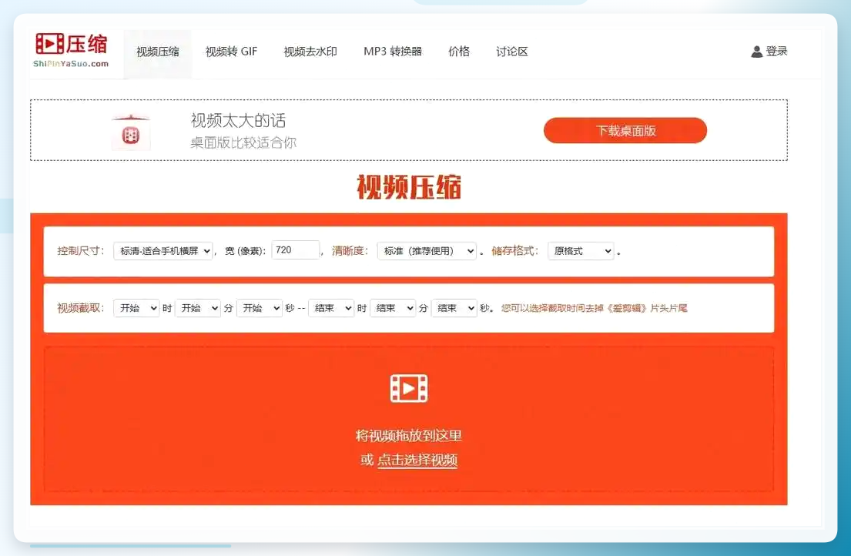Click the 视频太大的话 banner text
Screen dimensions: 851x556
[x=238, y=120]
